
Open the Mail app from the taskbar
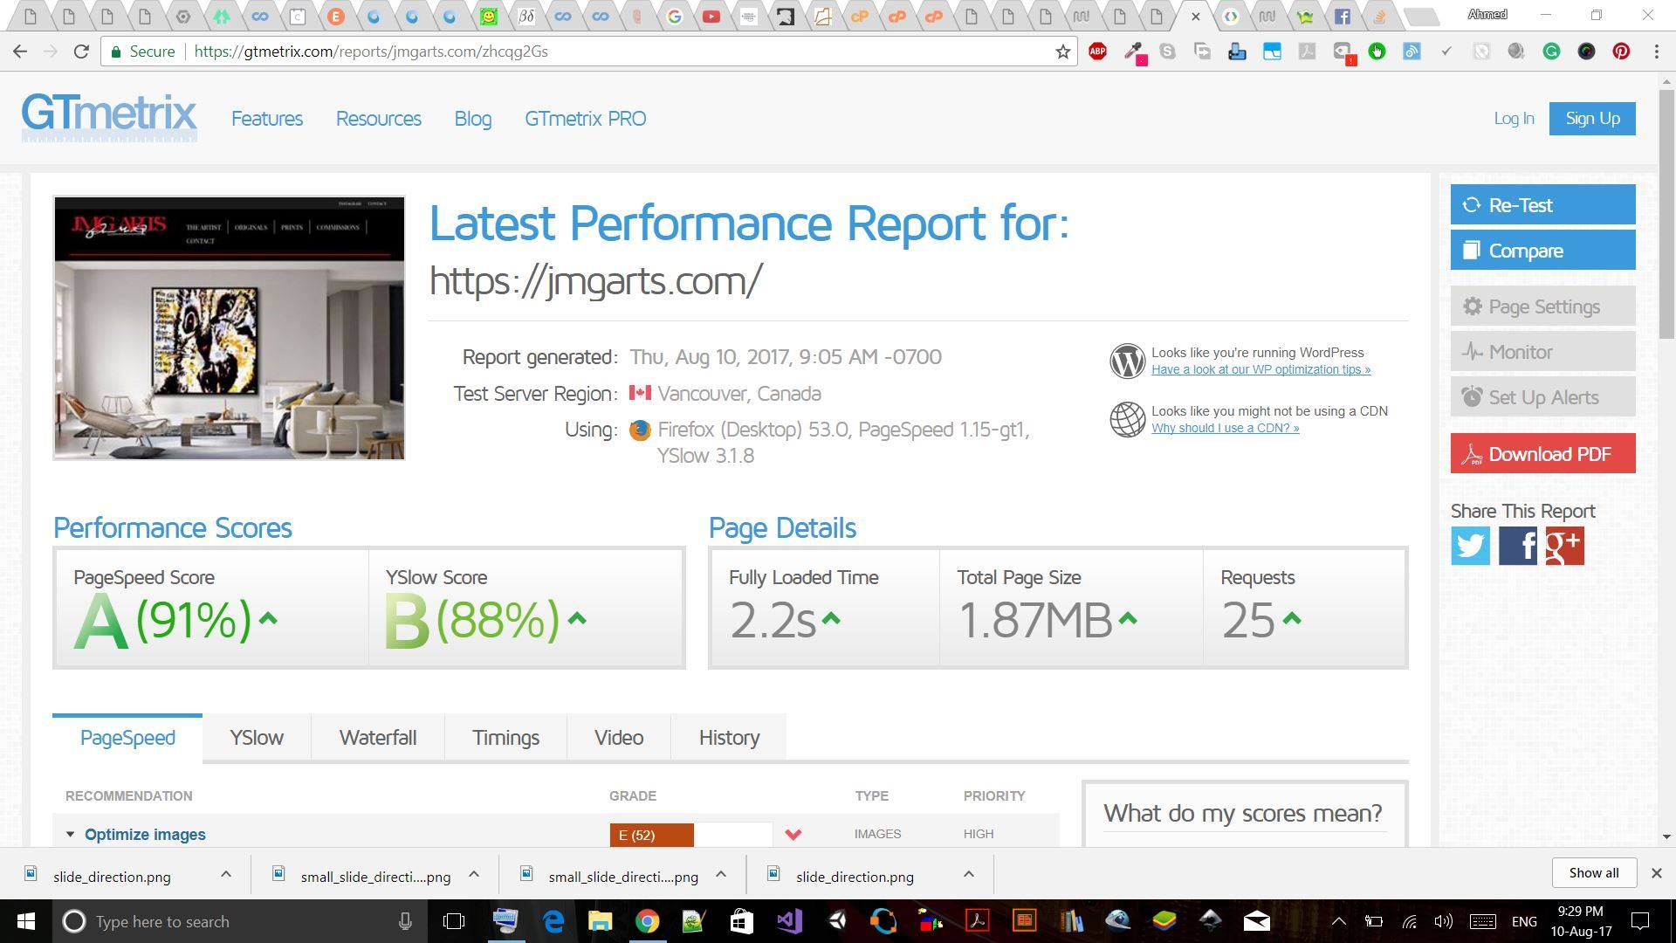click(1257, 921)
